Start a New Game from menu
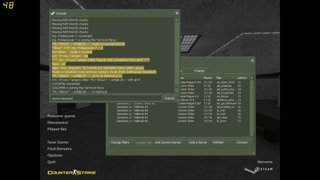Image resolution: width=320 pixels, height=180 pixels. pos(58,142)
